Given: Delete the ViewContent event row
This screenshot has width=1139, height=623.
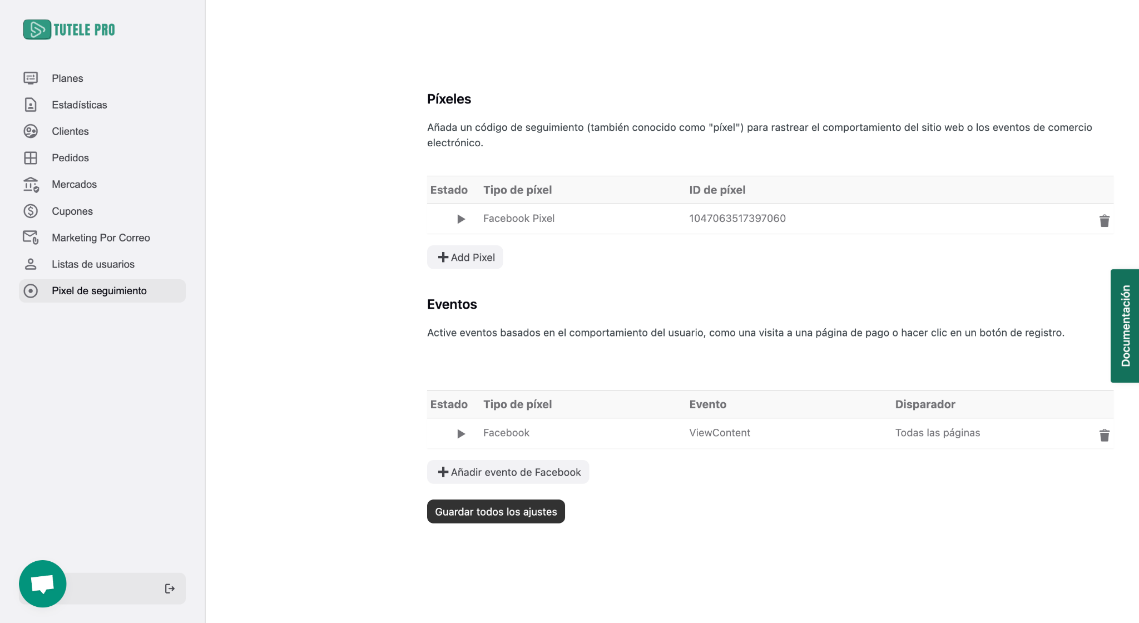Looking at the screenshot, I should tap(1104, 435).
